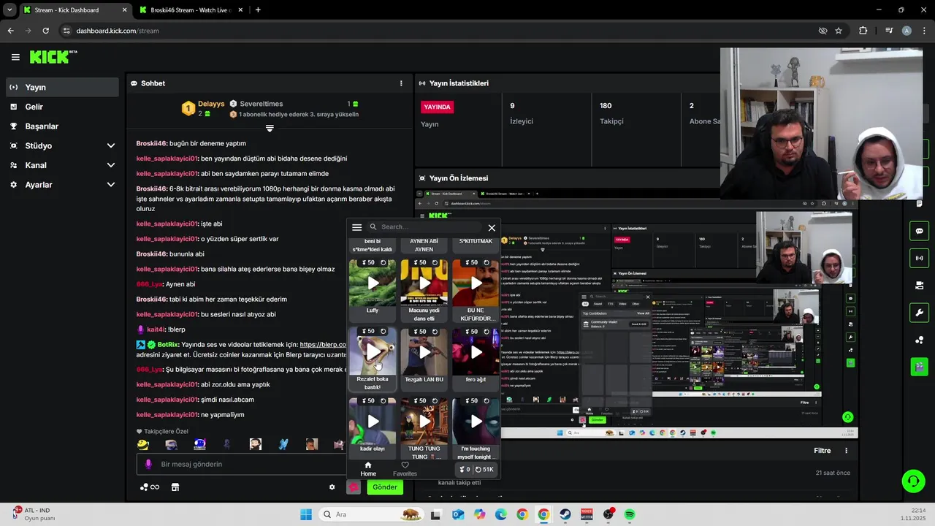Open Windows Start menu
This screenshot has height=526, width=935.
click(306, 514)
